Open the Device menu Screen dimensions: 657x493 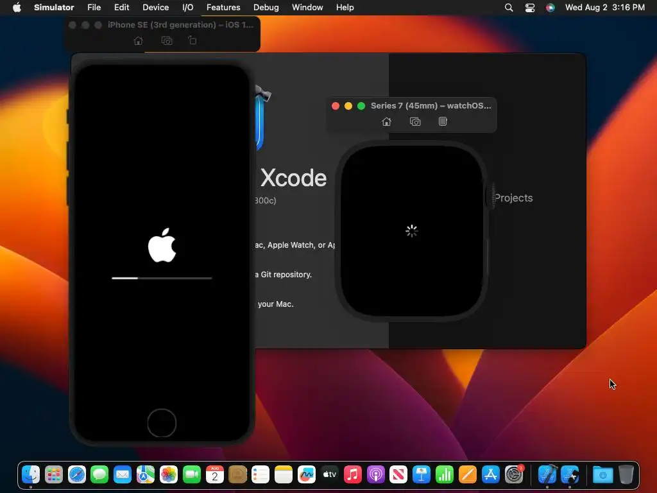point(155,8)
